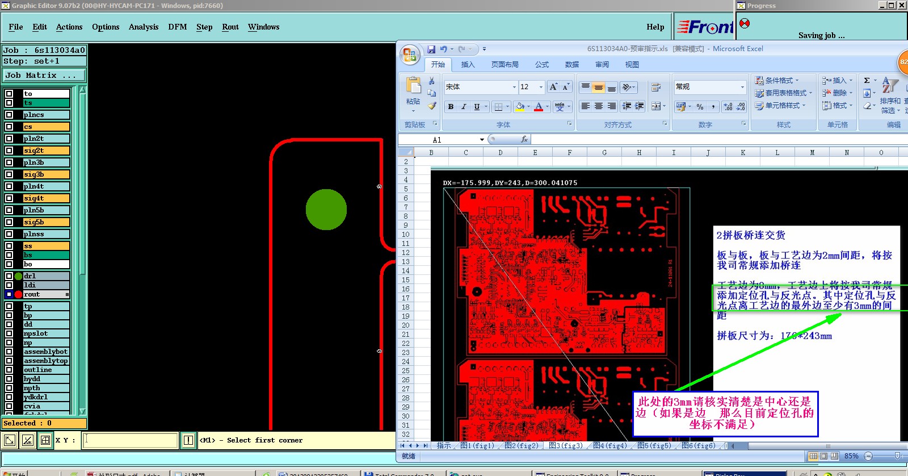Click the align text right icon
908x476 pixels.
pyautogui.click(x=612, y=106)
